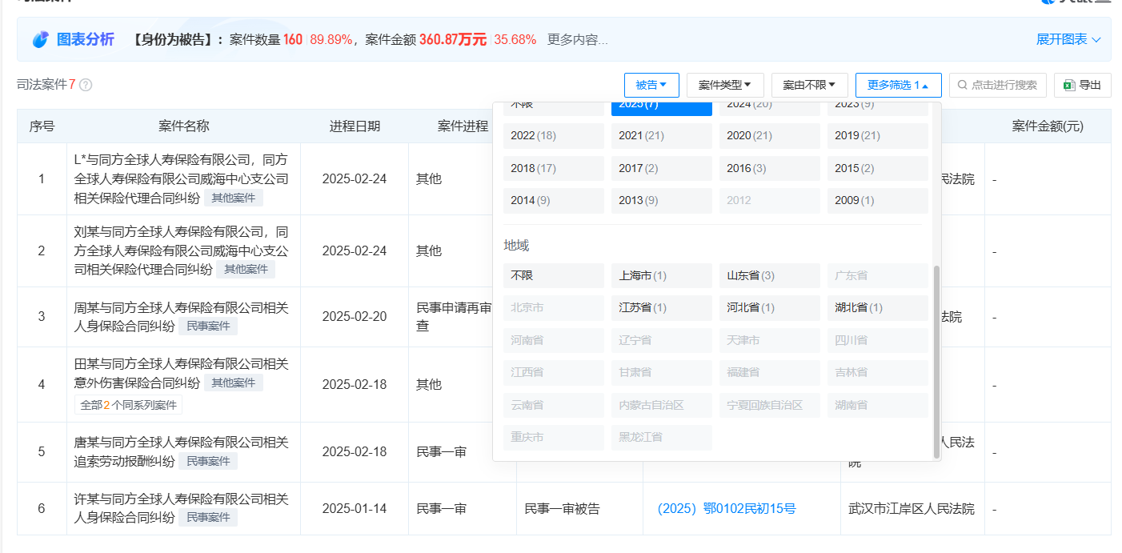Click the 地域 section label
Image resolution: width=1122 pixels, height=553 pixels.
(x=516, y=246)
